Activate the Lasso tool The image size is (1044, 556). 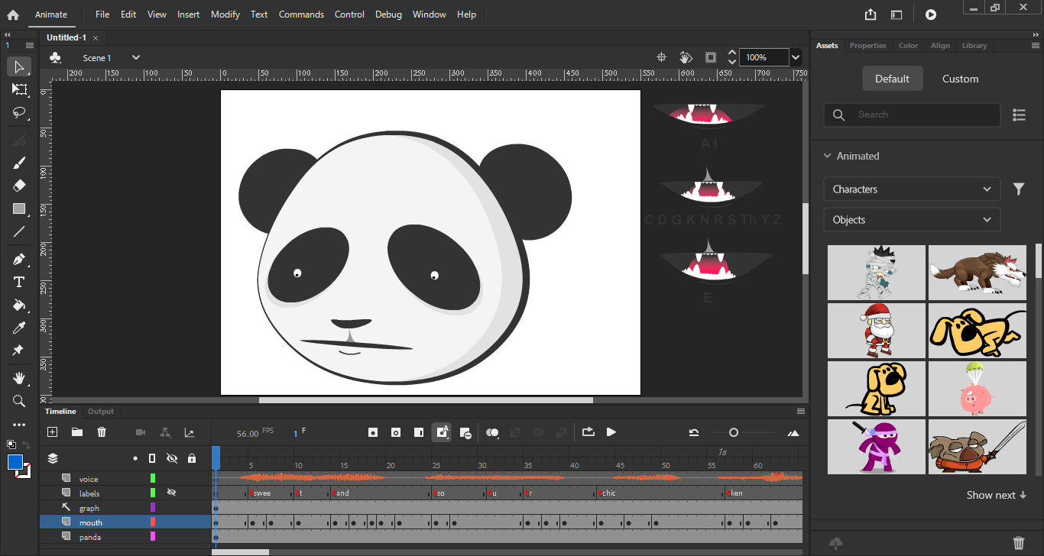[x=19, y=113]
